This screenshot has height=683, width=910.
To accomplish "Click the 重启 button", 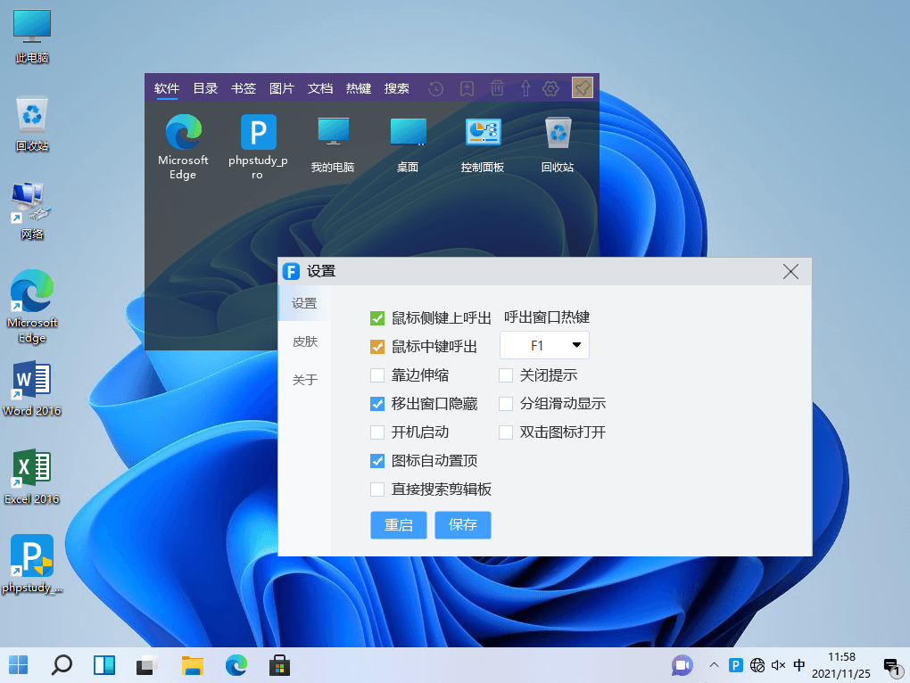I will (x=399, y=524).
